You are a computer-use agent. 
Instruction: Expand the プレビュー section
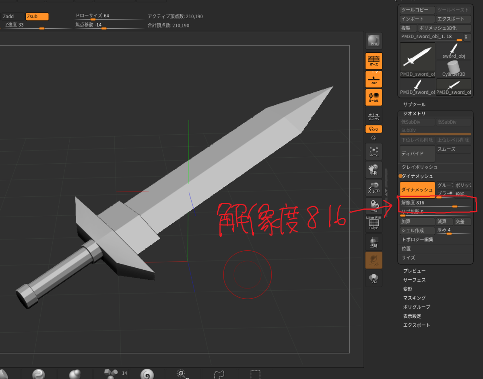click(414, 271)
